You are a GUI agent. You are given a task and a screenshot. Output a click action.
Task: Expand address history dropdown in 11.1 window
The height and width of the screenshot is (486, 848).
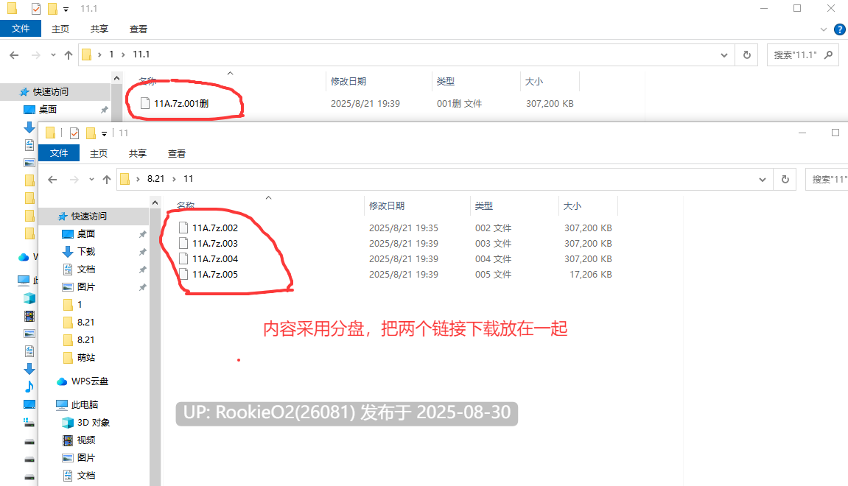coord(724,54)
